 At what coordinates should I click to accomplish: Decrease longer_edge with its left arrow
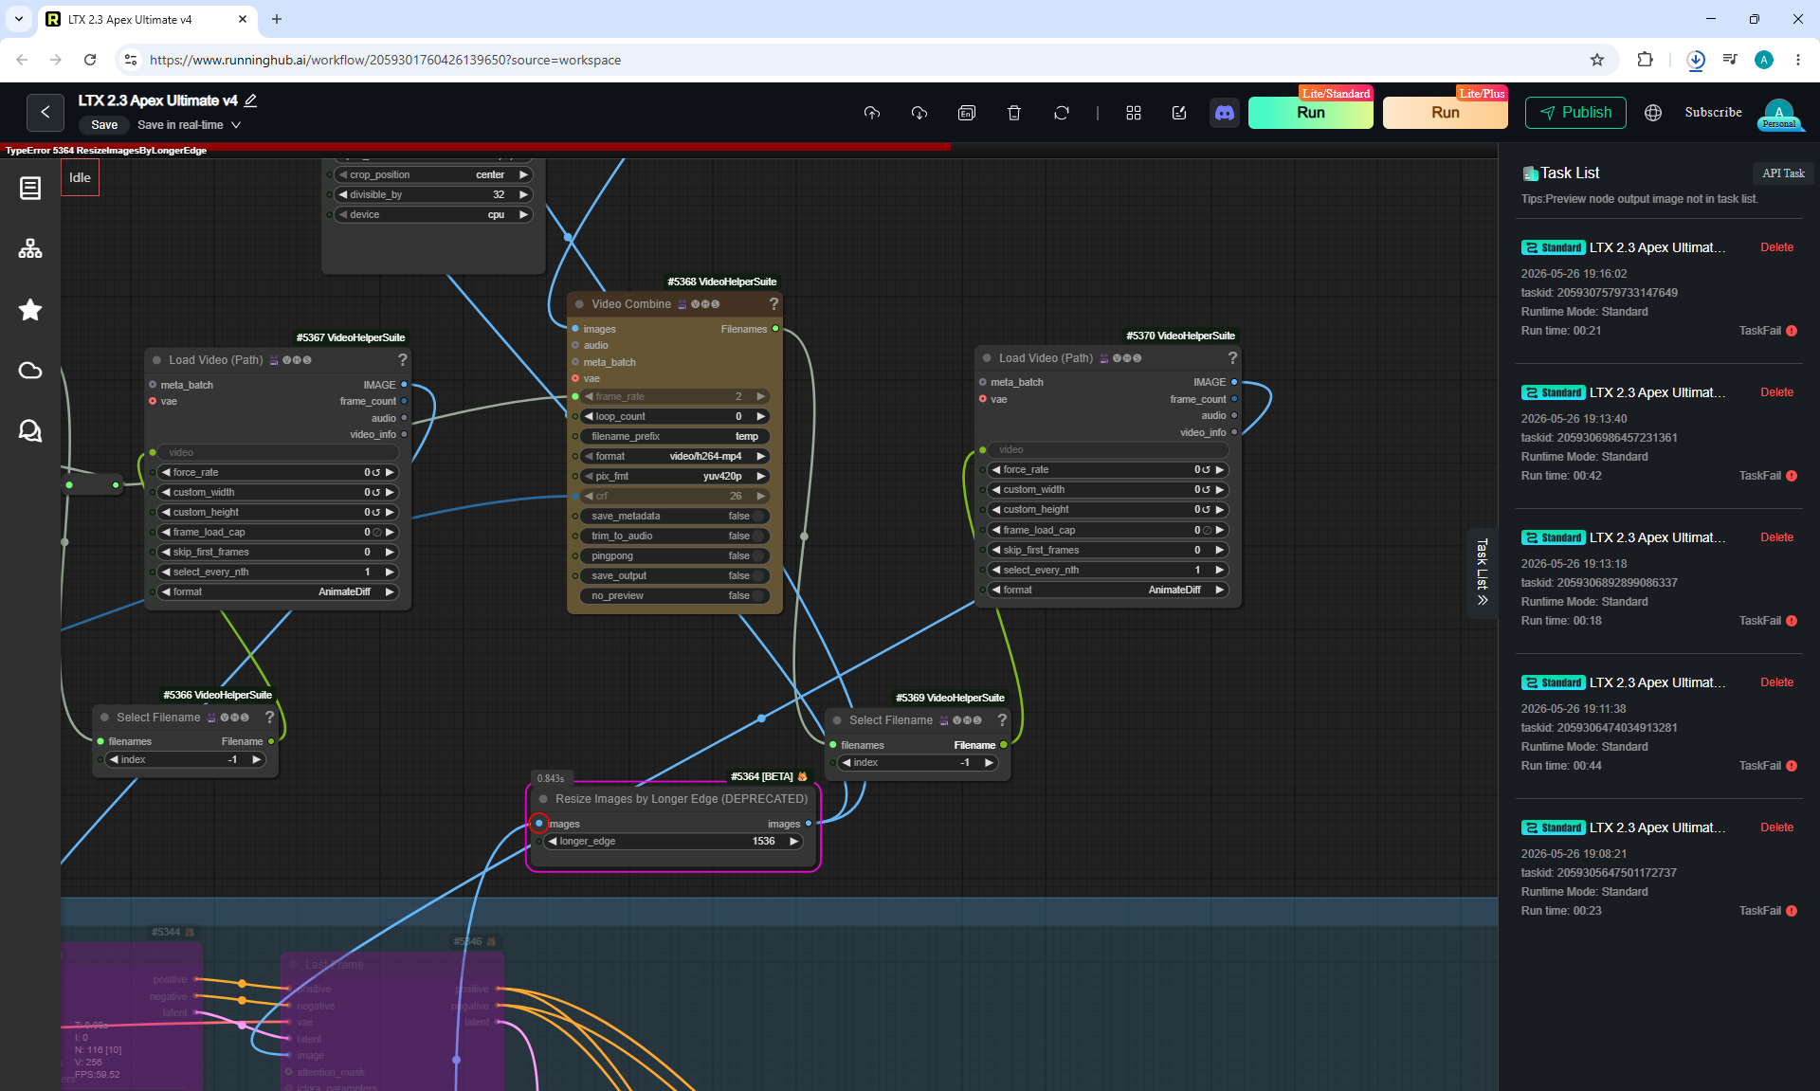(x=552, y=842)
